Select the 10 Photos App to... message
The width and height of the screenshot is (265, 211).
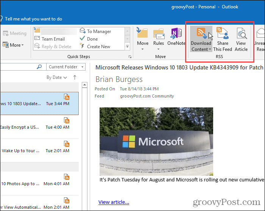[39, 184]
